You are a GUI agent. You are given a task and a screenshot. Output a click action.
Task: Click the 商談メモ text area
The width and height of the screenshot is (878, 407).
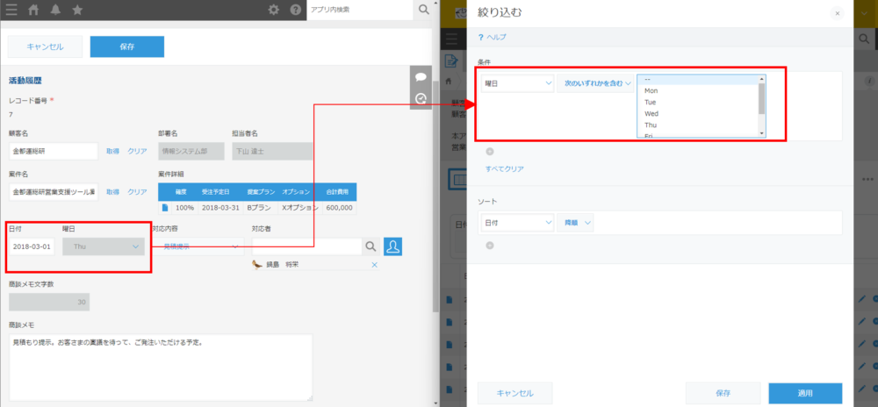click(160, 366)
